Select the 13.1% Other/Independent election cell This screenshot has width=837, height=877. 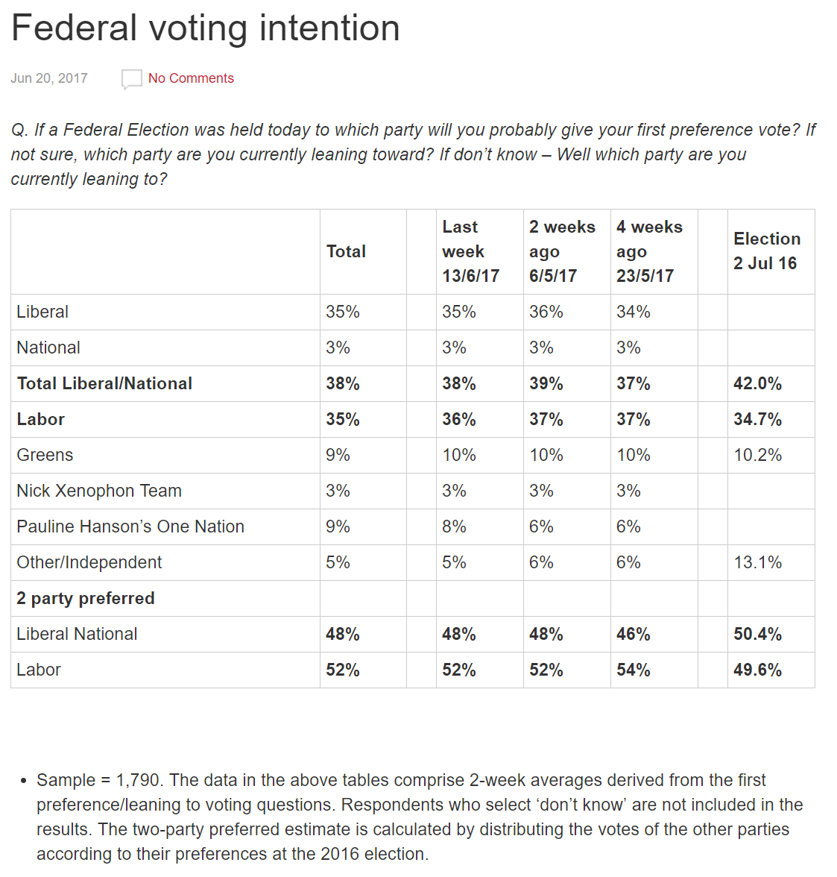point(757,562)
